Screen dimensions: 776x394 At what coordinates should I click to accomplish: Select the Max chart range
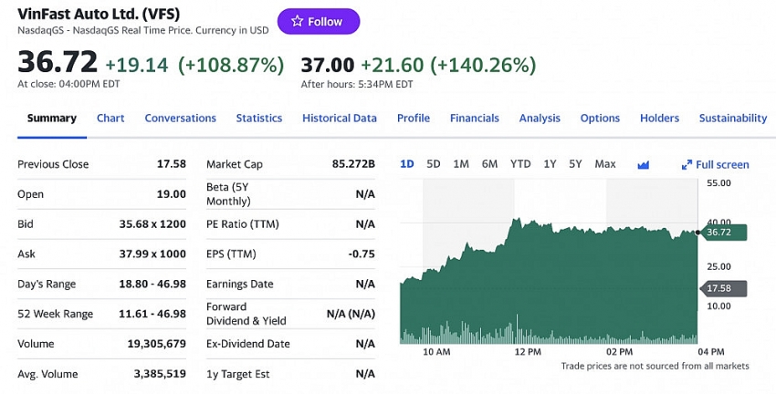point(605,164)
